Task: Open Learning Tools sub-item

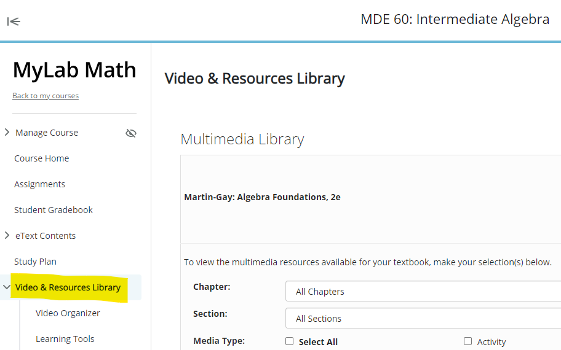Action: (65, 339)
